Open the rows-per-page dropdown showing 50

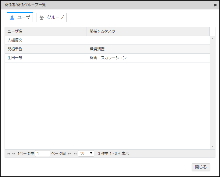[86, 154]
